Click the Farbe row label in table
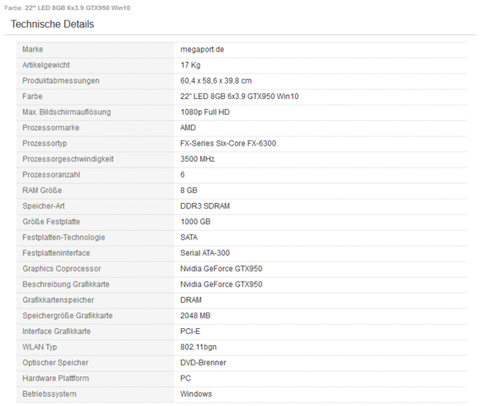The width and height of the screenshot is (491, 406). coord(32,96)
